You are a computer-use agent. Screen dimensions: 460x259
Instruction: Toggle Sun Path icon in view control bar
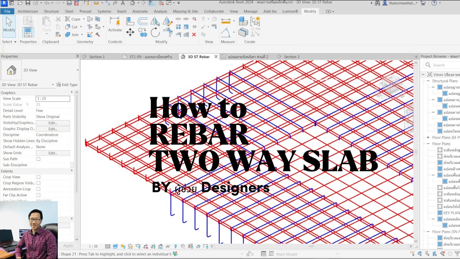pos(123,246)
